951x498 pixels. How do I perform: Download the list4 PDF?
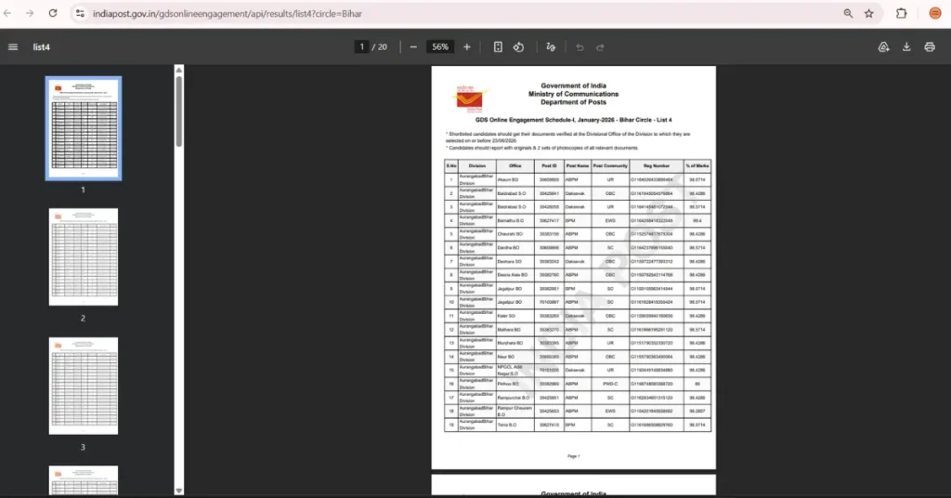point(906,46)
